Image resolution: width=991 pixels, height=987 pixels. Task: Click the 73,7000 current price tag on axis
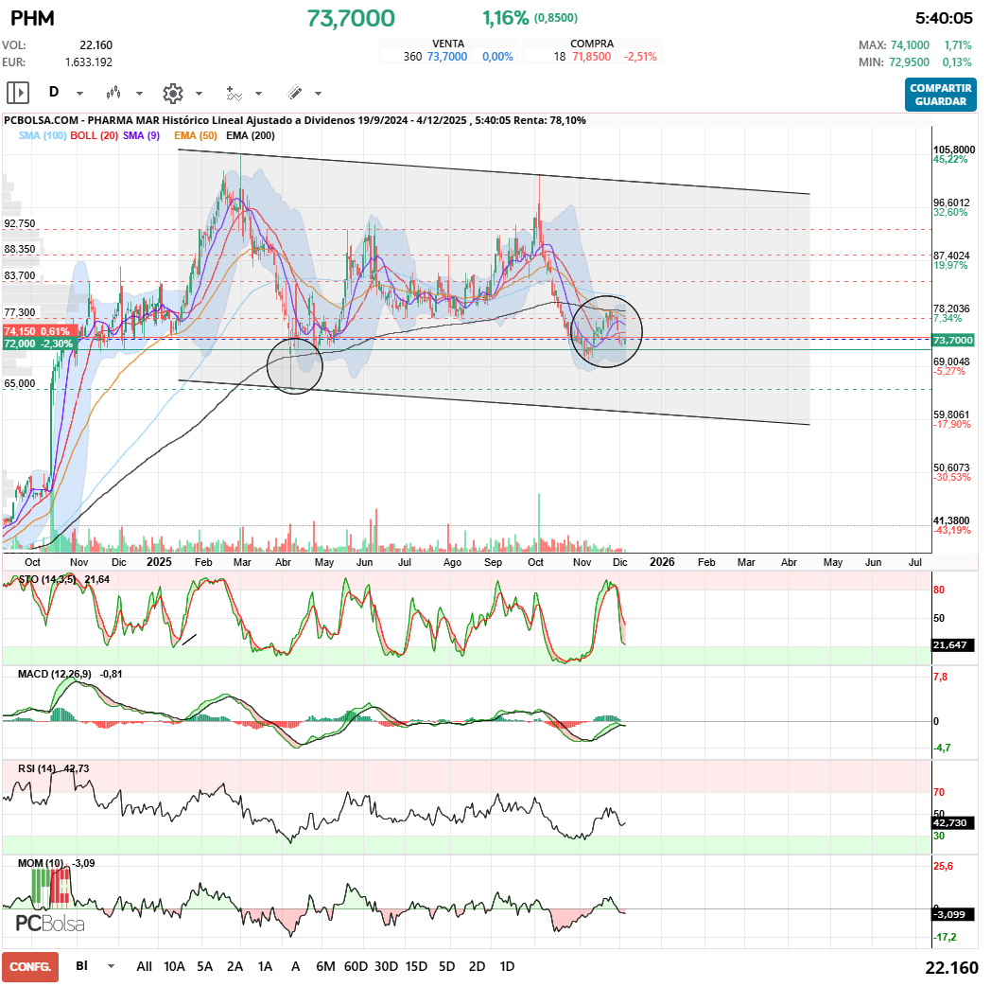(x=953, y=340)
